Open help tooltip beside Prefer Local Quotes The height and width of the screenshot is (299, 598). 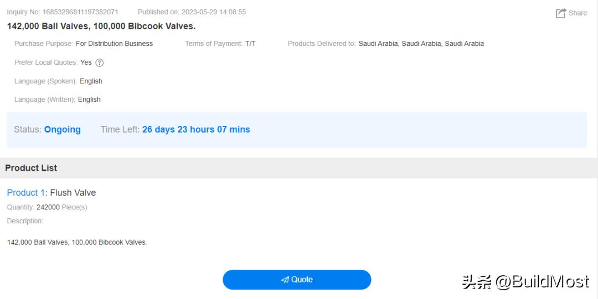[100, 62]
